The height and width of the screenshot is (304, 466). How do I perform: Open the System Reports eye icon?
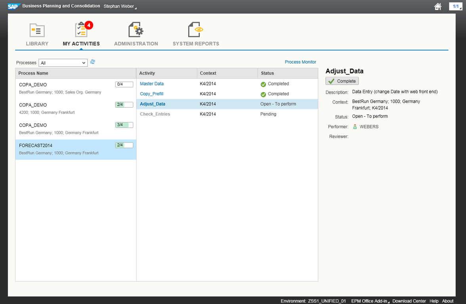196,29
